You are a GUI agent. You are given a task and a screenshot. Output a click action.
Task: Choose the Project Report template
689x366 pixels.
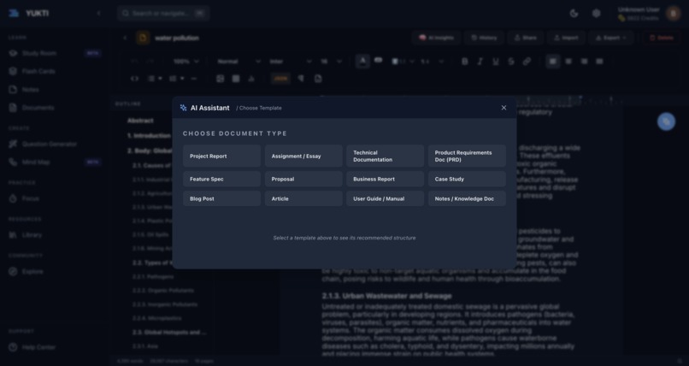[222, 156]
